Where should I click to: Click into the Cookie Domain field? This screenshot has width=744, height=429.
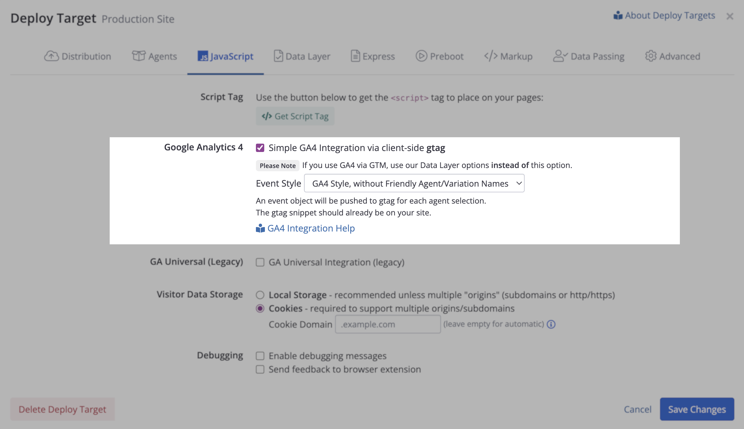point(388,324)
